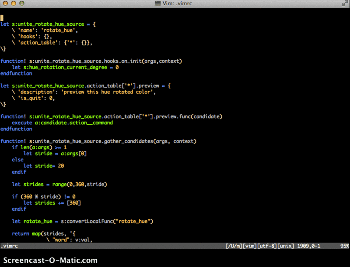Image resolution: width=350 pixels, height=267 pixels.
Task: Click the first 'endfunction' keyword
Action: pyautogui.click(x=16, y=73)
